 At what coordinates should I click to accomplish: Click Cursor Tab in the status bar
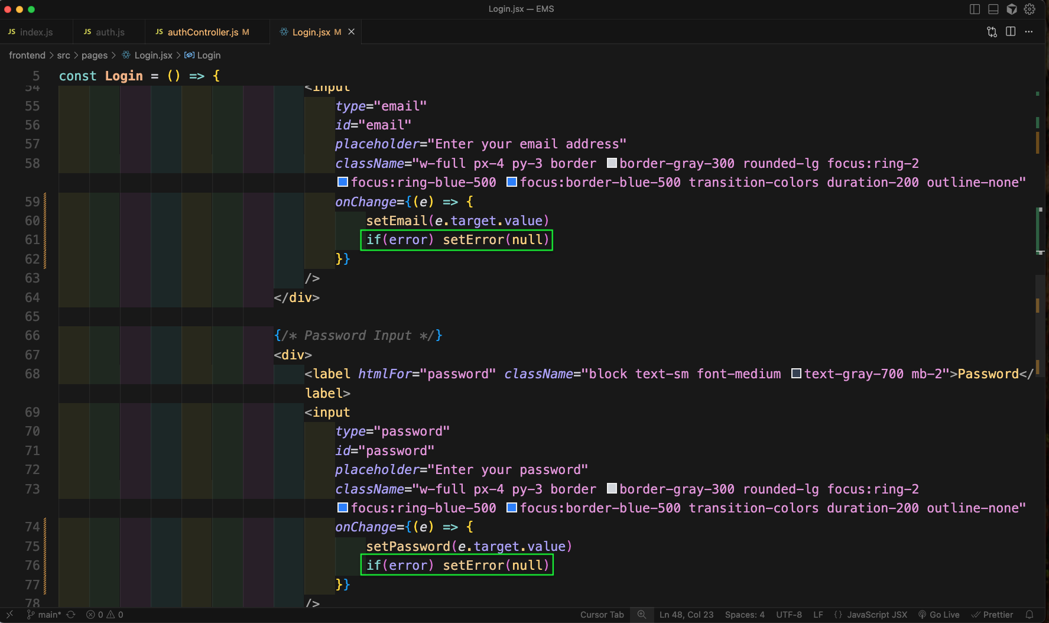(602, 615)
